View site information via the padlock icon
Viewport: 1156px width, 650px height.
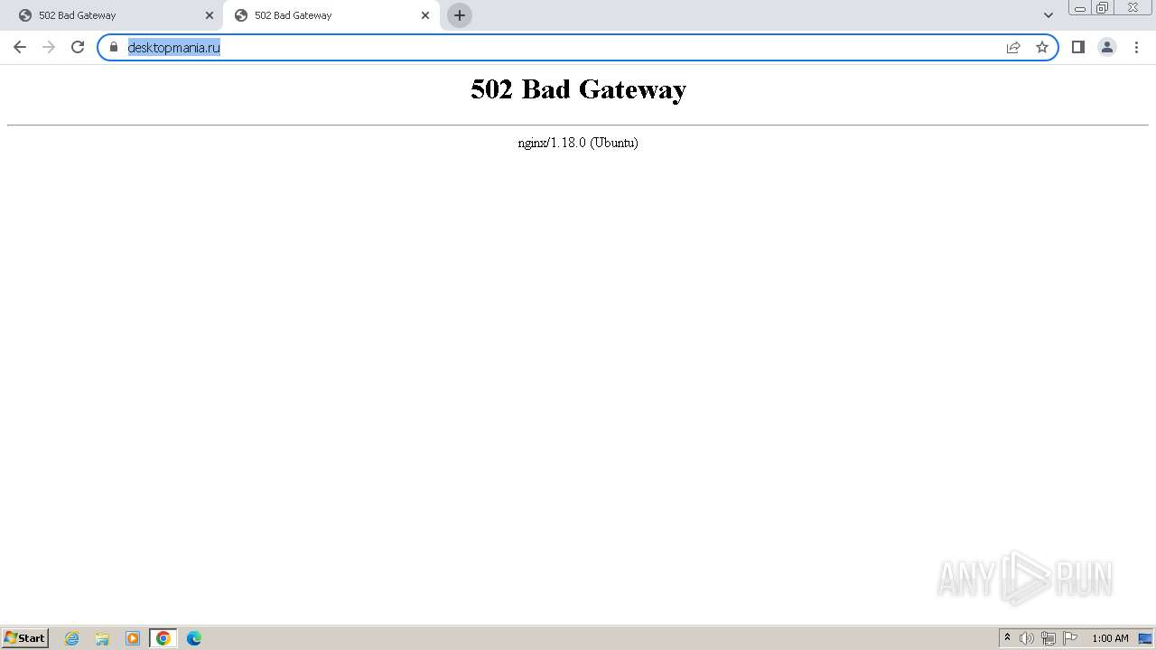click(x=114, y=47)
